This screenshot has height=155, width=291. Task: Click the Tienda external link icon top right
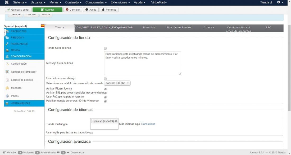(271, 2)
